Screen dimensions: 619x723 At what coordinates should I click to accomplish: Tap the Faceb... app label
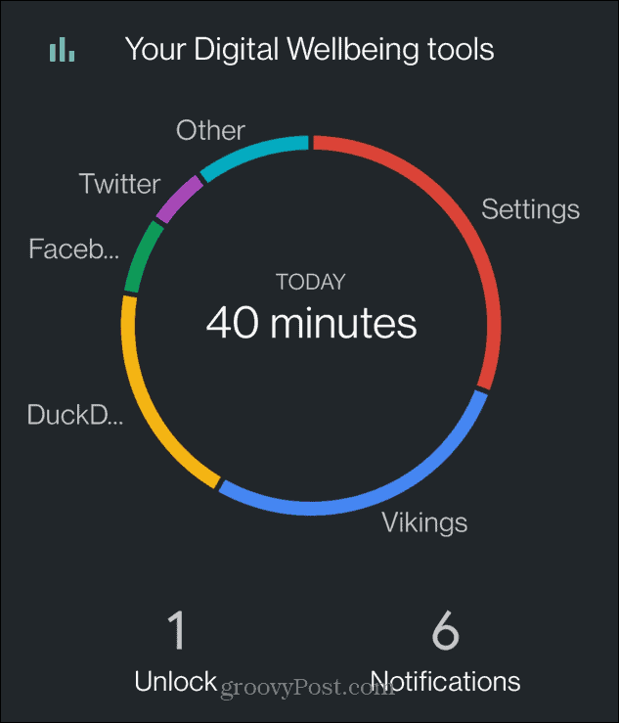point(73,249)
